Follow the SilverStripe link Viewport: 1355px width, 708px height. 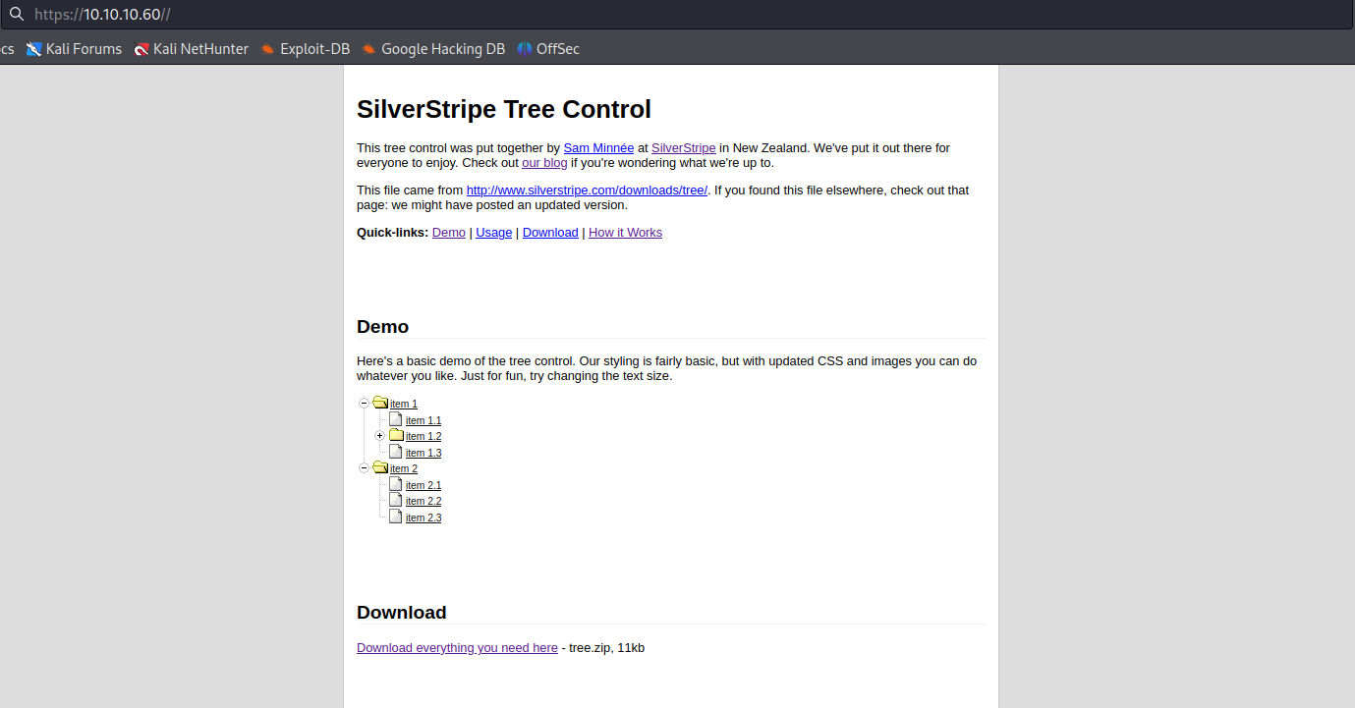tap(683, 148)
